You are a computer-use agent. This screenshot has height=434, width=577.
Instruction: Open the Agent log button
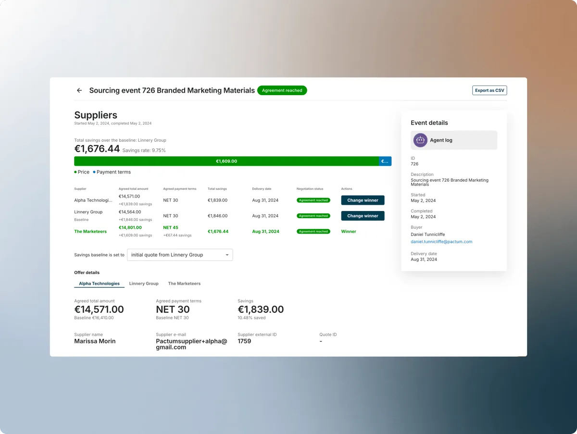[454, 140]
